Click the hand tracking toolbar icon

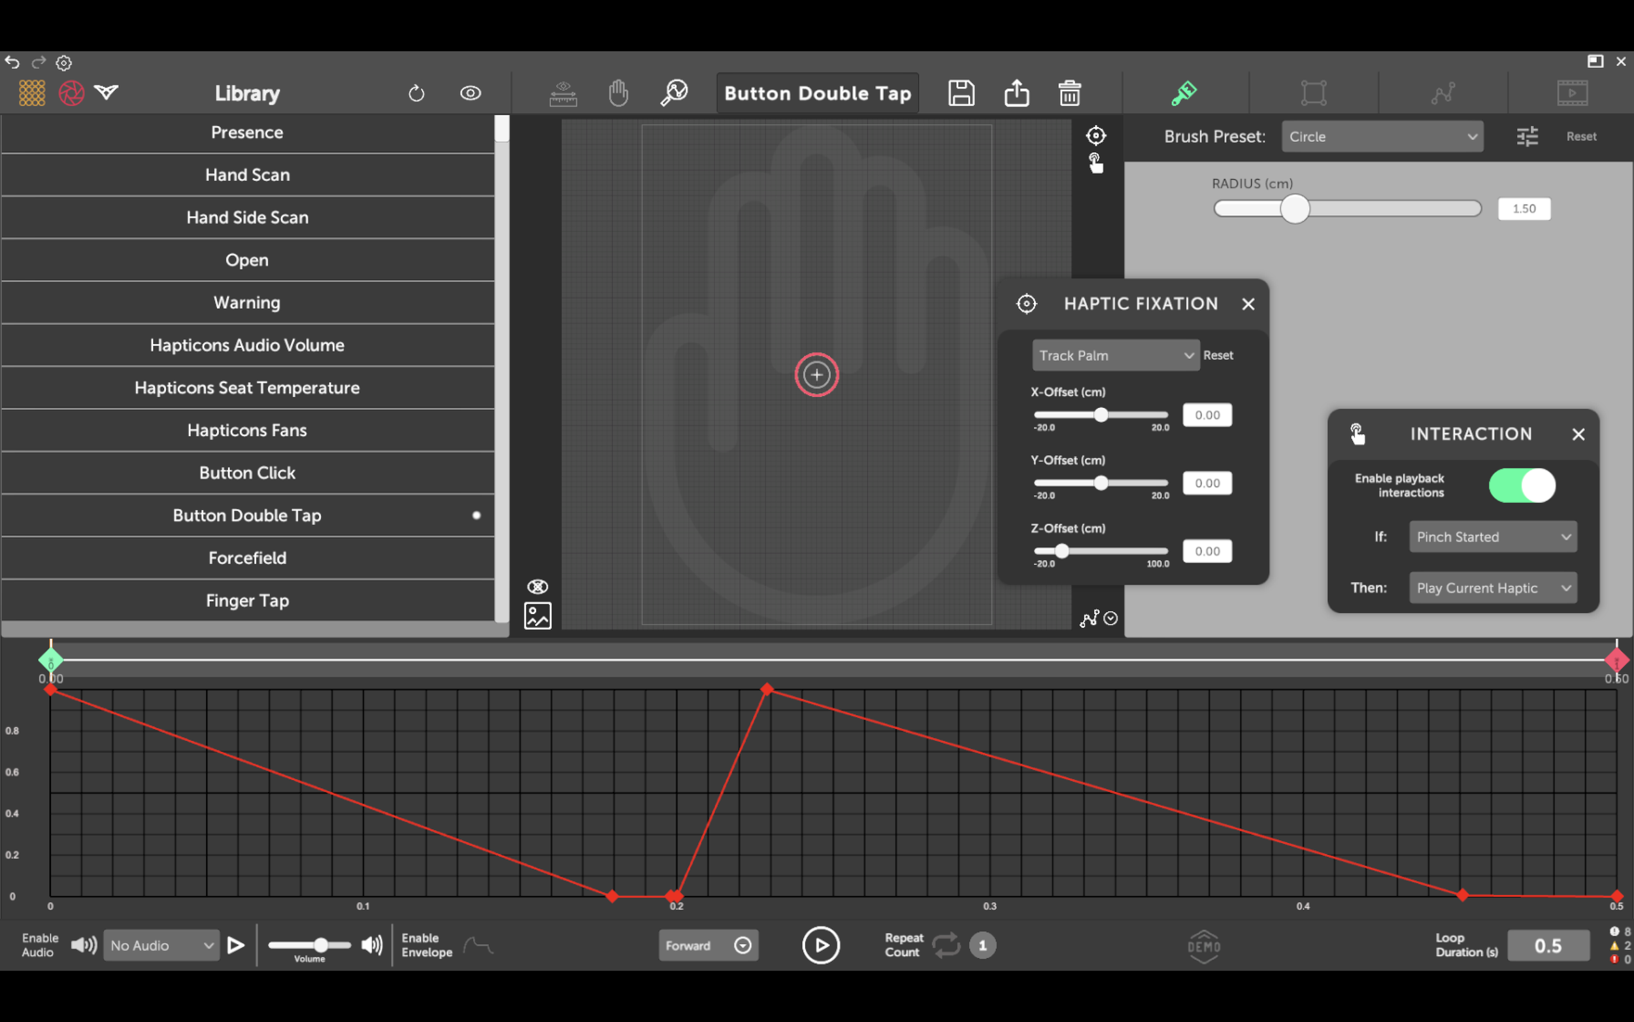pos(618,94)
